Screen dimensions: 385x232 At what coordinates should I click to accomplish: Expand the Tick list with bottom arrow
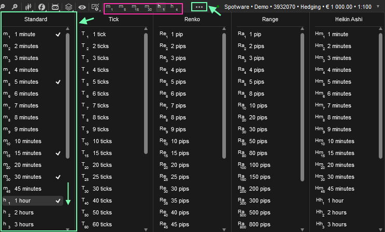click(x=146, y=229)
